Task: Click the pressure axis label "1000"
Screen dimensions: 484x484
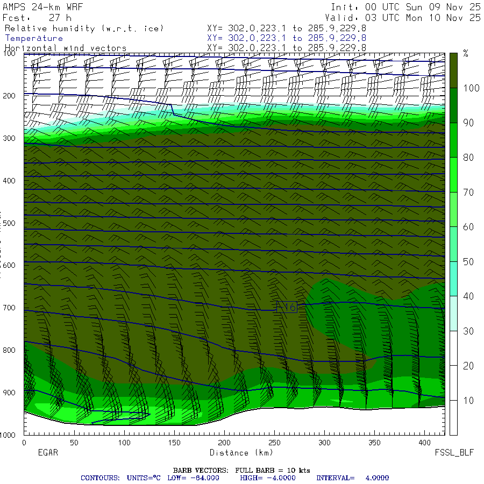Action: click(8, 435)
